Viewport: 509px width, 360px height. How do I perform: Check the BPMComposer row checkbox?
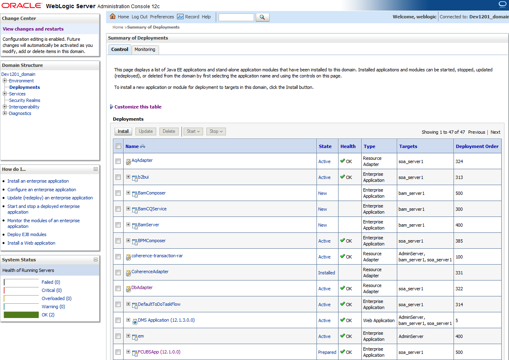118,241
